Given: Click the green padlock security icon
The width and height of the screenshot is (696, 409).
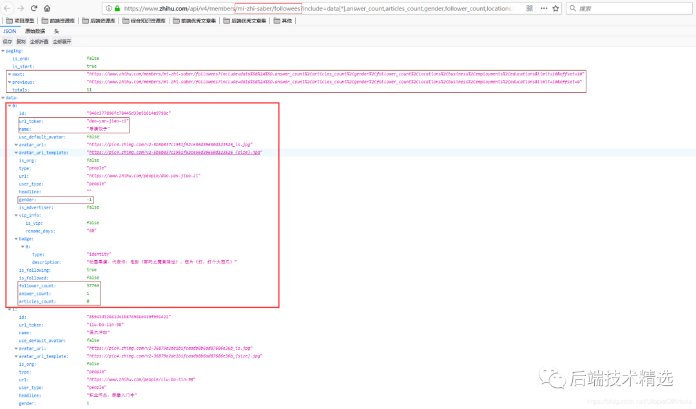Looking at the screenshot, I should 117,8.
